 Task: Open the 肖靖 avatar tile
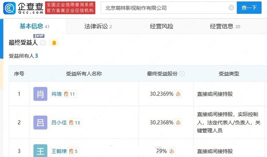coord(40,94)
